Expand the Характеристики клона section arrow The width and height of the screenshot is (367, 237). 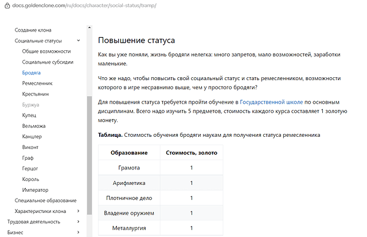coord(78,211)
